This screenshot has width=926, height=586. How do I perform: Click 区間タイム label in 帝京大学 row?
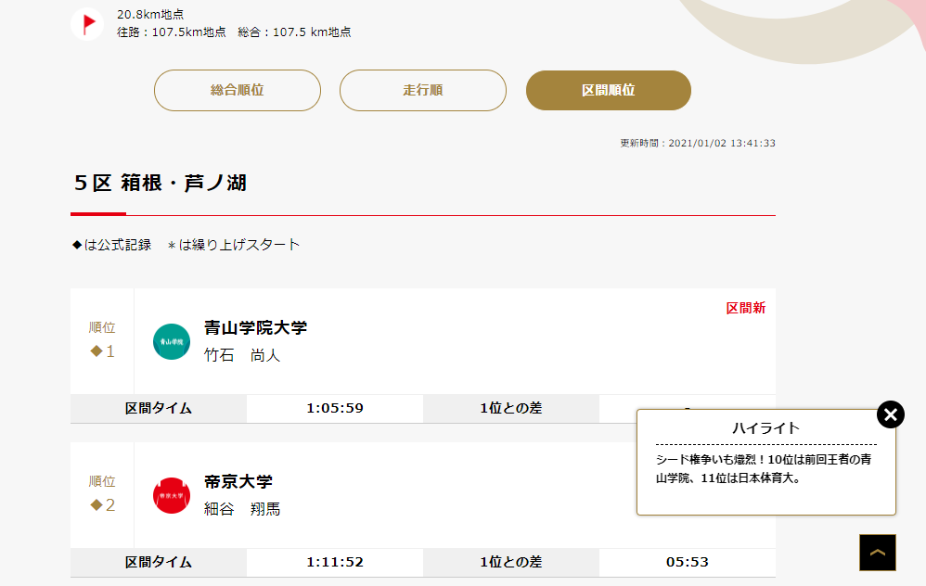tap(159, 563)
